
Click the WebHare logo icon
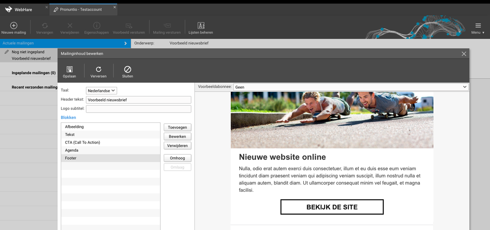point(8,10)
